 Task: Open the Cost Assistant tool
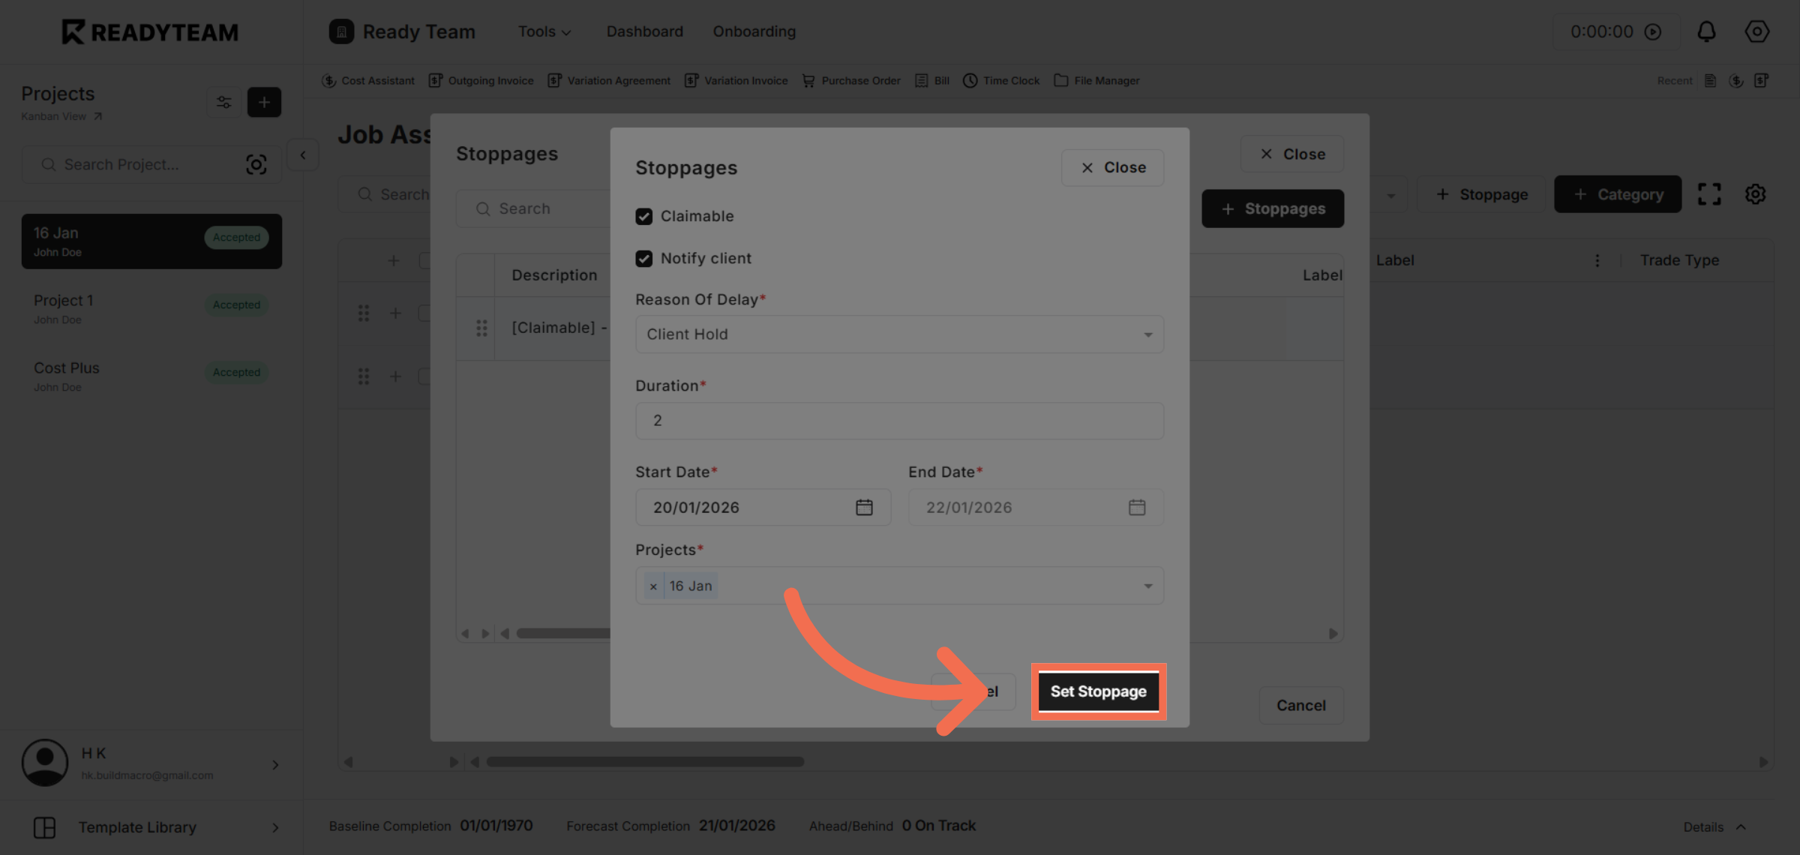pyautogui.click(x=368, y=80)
